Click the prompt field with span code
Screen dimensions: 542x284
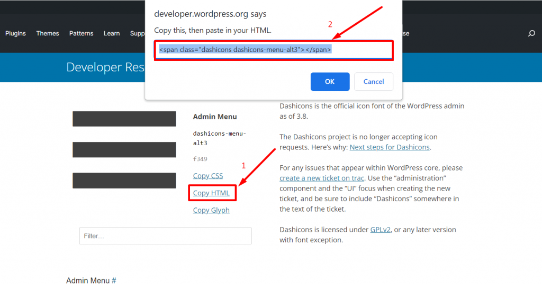click(x=274, y=50)
